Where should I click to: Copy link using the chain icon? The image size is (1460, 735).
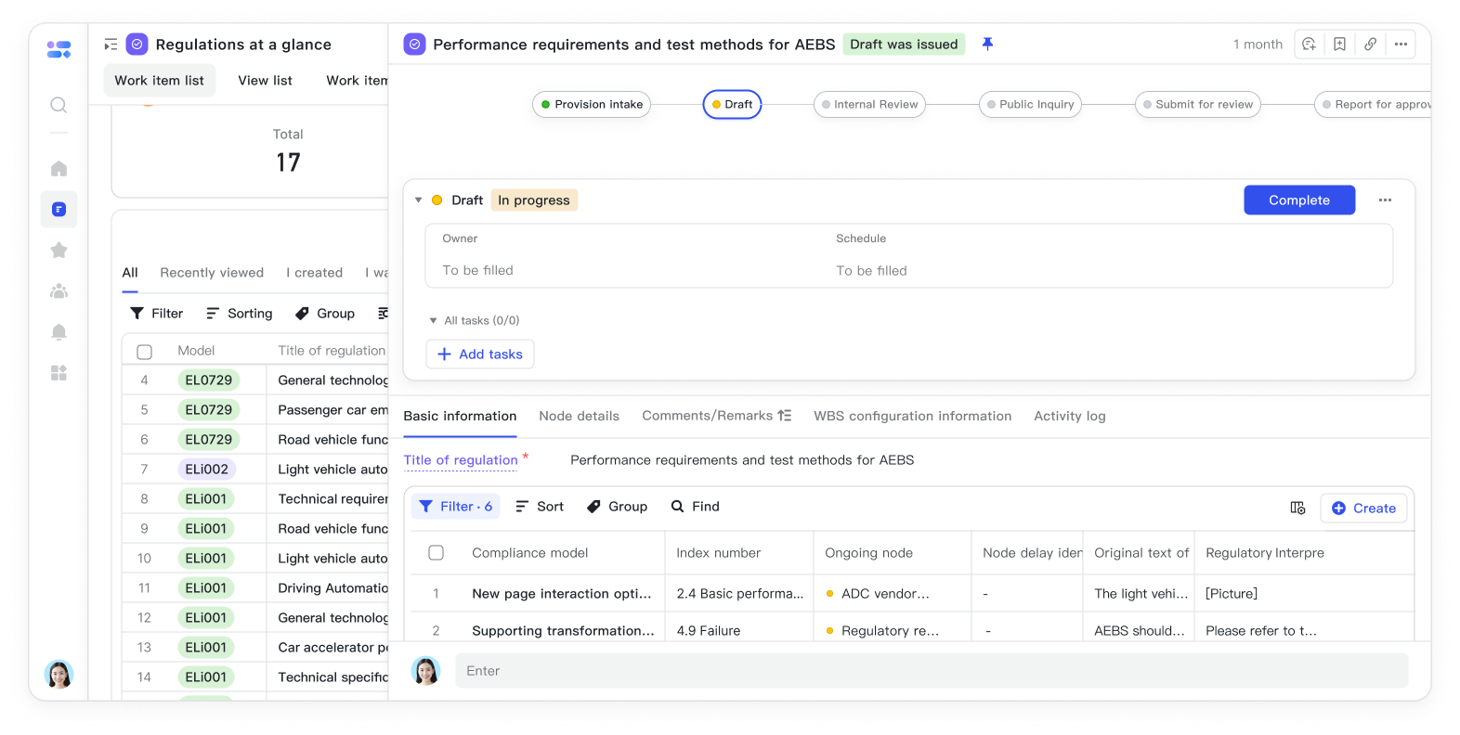tap(1370, 45)
